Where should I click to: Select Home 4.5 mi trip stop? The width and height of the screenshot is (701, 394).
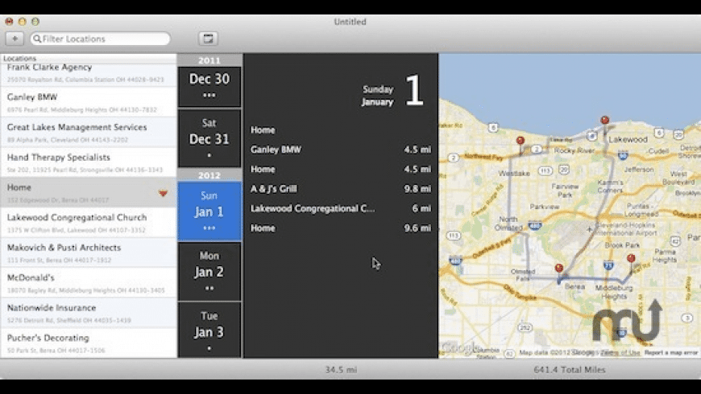[x=341, y=169]
